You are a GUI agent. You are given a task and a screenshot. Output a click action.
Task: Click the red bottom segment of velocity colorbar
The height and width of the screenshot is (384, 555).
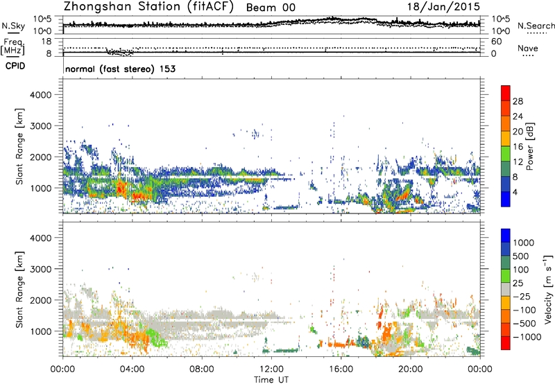pyautogui.click(x=506, y=343)
